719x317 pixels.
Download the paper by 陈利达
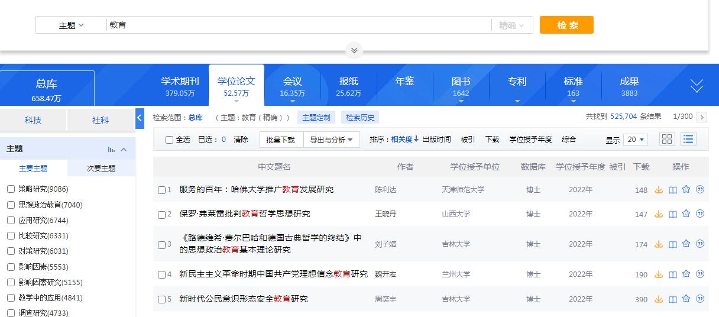pos(659,190)
